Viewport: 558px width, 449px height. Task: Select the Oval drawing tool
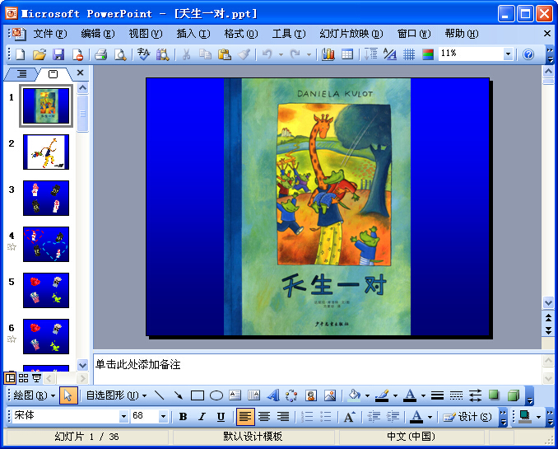[216, 395]
